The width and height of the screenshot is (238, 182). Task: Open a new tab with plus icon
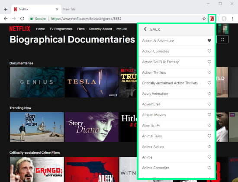6,9
